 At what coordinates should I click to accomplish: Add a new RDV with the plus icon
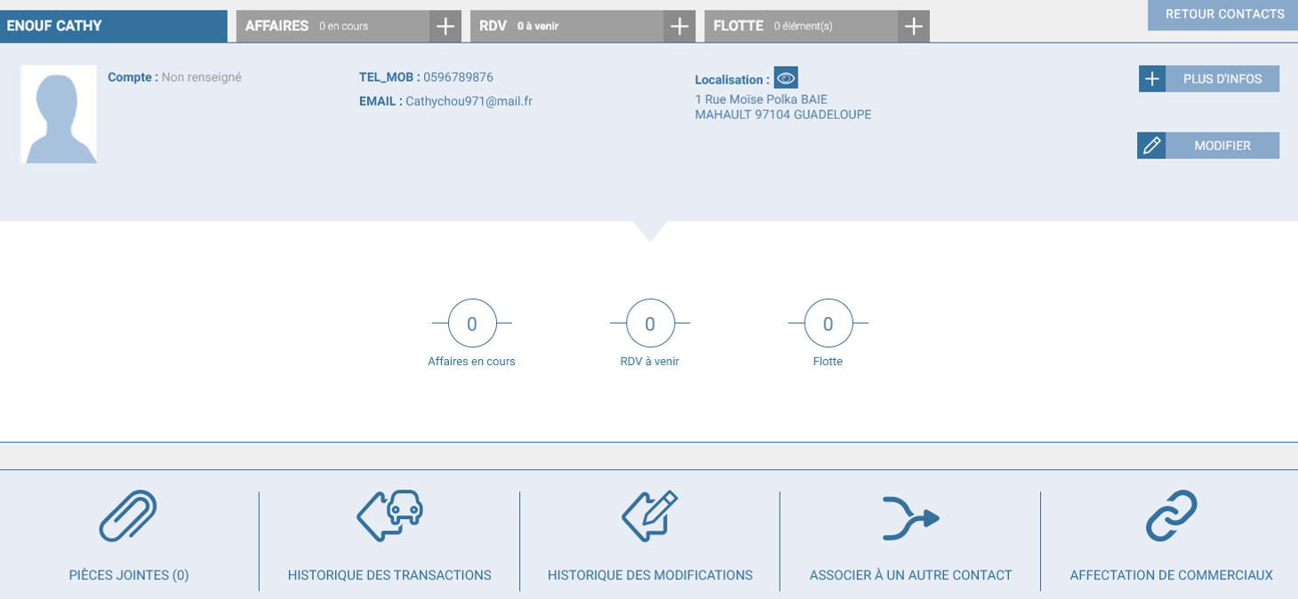click(x=679, y=27)
